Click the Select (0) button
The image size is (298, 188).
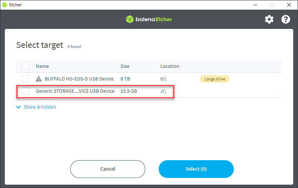pyautogui.click(x=196, y=169)
